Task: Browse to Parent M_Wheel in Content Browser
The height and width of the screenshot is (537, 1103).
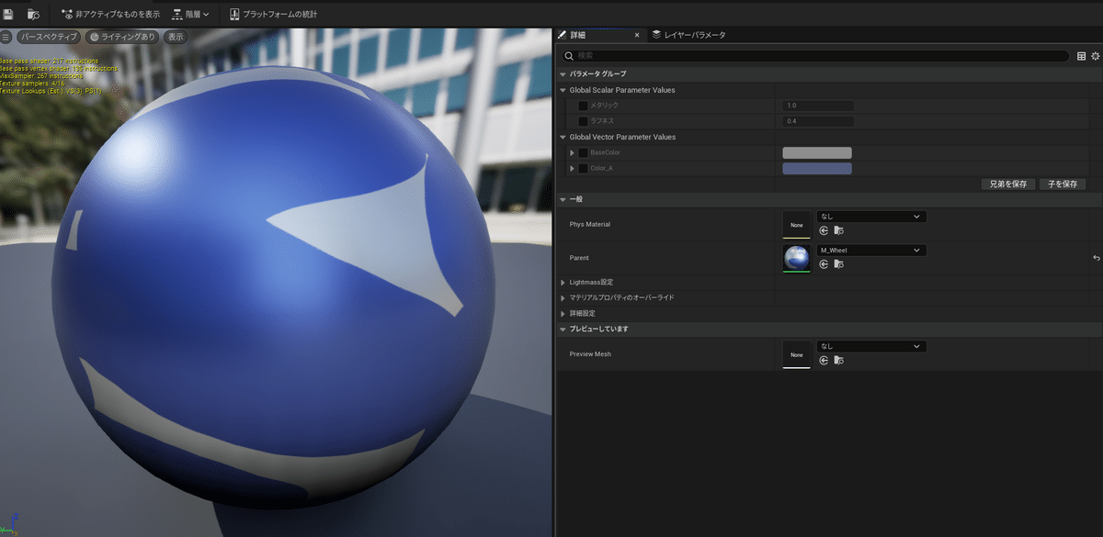Action: [x=839, y=264]
